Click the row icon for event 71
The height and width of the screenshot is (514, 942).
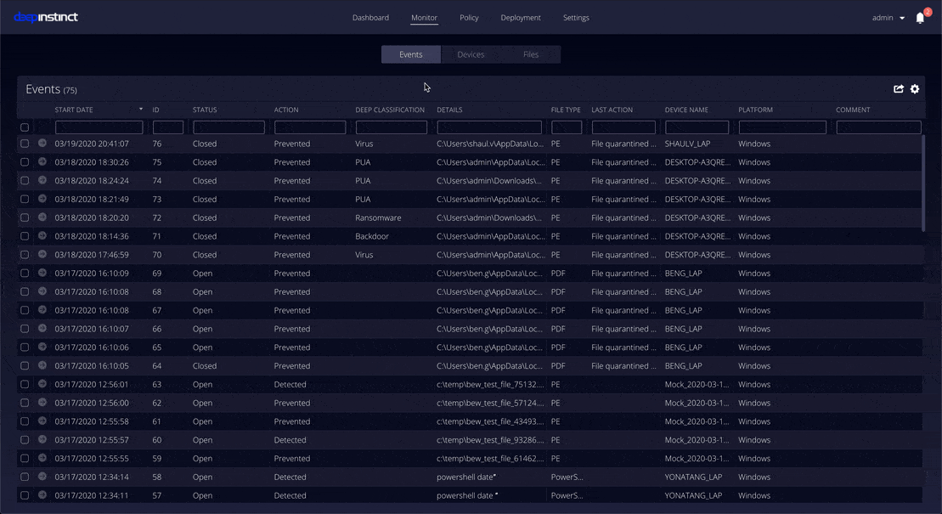click(x=42, y=235)
